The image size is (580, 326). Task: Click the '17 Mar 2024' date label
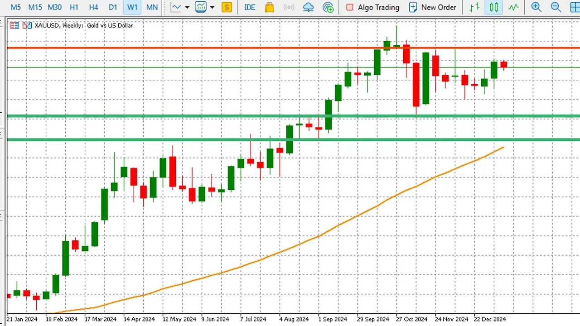(101, 319)
